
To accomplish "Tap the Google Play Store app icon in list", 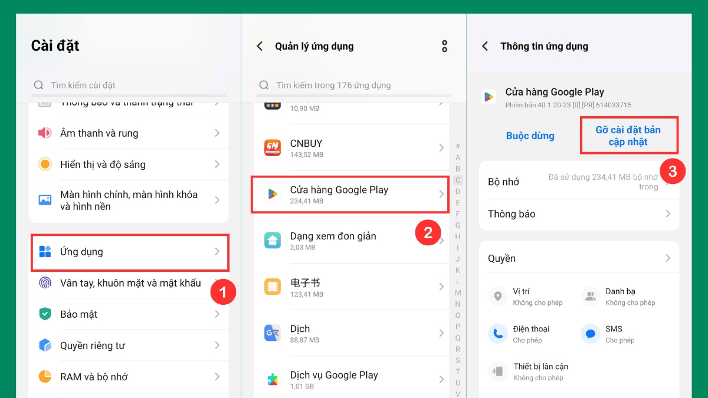I will (273, 194).
